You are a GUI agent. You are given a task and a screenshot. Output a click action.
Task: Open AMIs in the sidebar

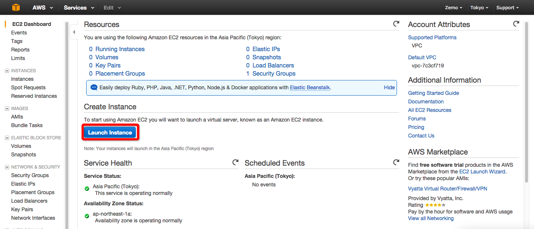pyautogui.click(x=17, y=117)
